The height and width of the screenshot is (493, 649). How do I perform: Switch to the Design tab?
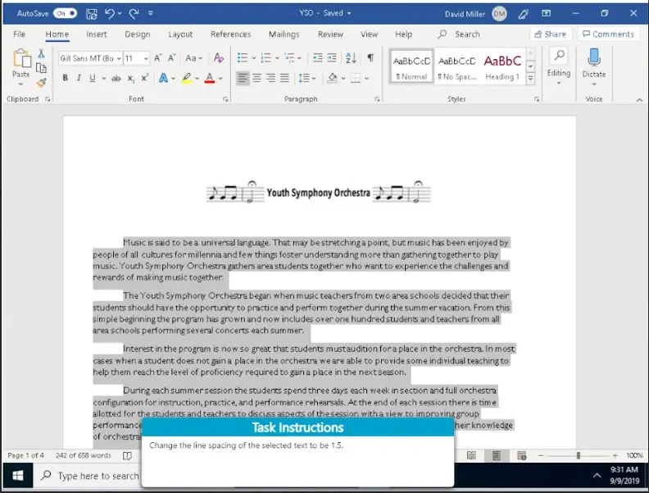(138, 34)
